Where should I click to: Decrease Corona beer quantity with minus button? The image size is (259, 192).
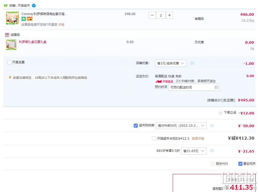pos(152,15)
